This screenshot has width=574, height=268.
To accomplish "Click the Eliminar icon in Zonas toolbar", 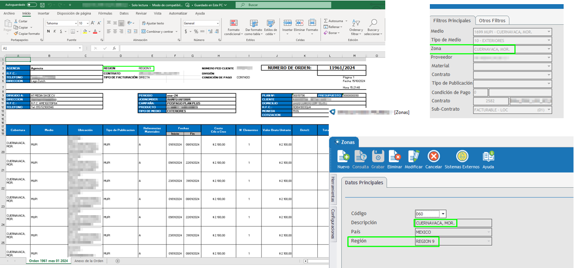I will [x=395, y=157].
